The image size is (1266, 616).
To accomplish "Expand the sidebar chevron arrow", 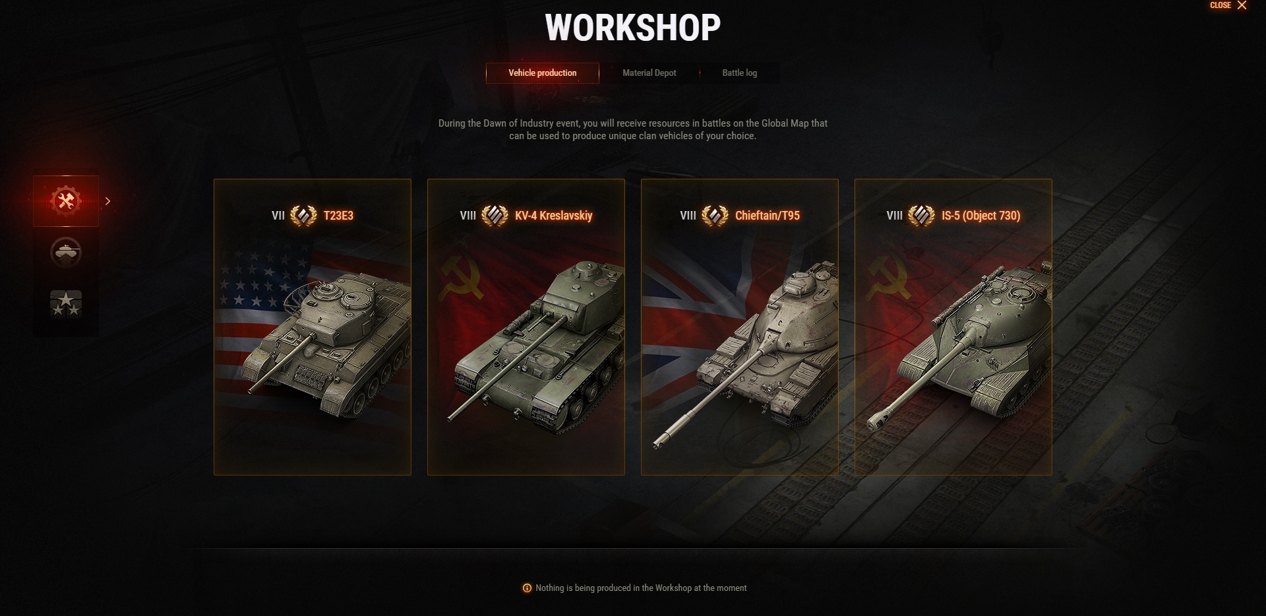I will coord(107,201).
